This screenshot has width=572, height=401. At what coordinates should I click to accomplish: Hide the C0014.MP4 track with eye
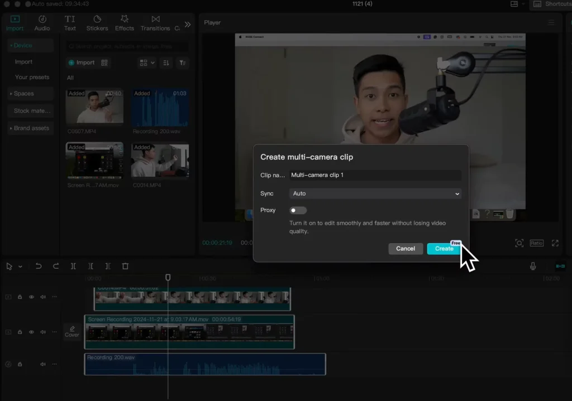[x=31, y=297]
